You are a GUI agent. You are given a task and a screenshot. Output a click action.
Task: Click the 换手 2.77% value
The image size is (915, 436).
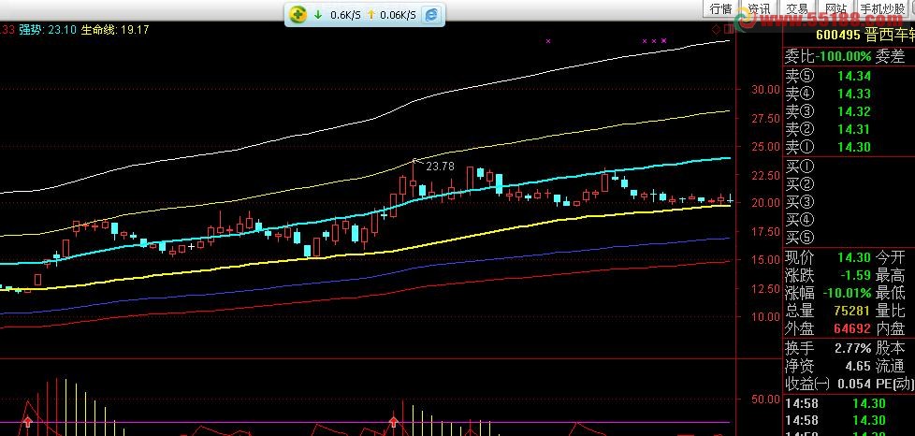(852, 349)
